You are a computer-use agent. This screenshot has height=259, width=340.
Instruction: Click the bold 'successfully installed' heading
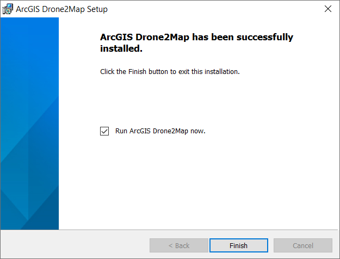(x=196, y=42)
